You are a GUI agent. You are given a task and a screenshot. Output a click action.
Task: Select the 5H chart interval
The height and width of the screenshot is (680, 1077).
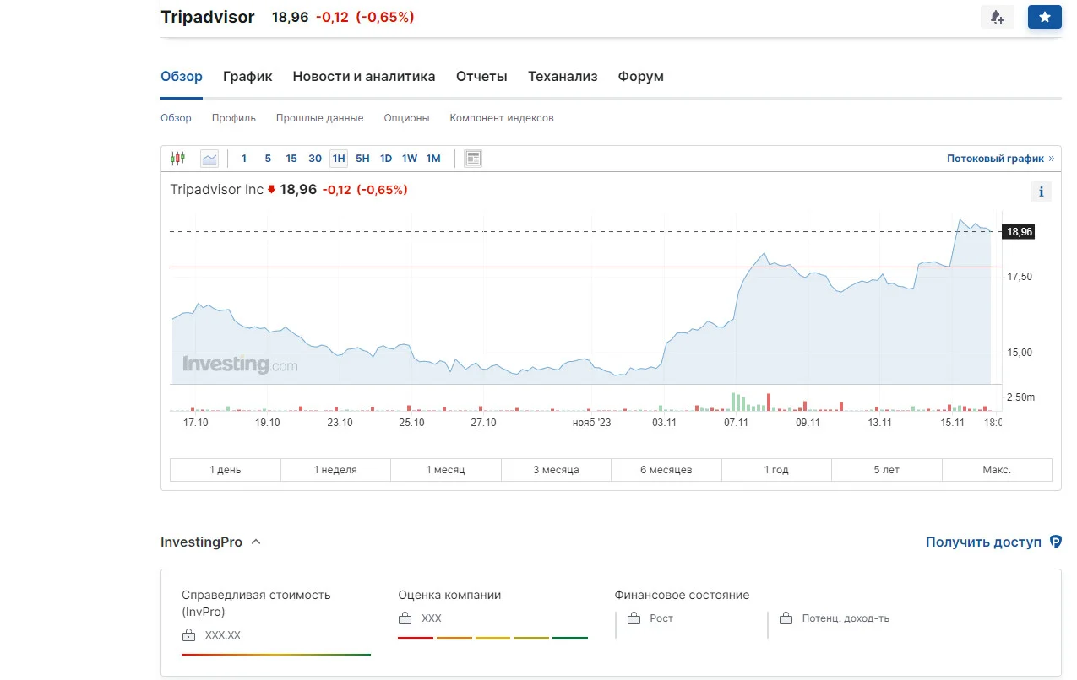click(362, 158)
